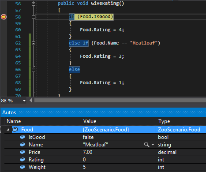Collapse the else block at line 66

tap(34, 70)
